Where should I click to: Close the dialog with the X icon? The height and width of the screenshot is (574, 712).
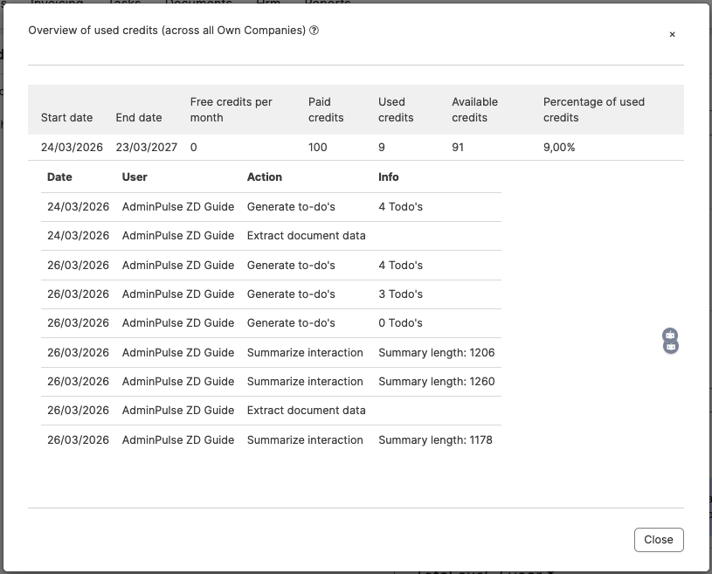[672, 35]
